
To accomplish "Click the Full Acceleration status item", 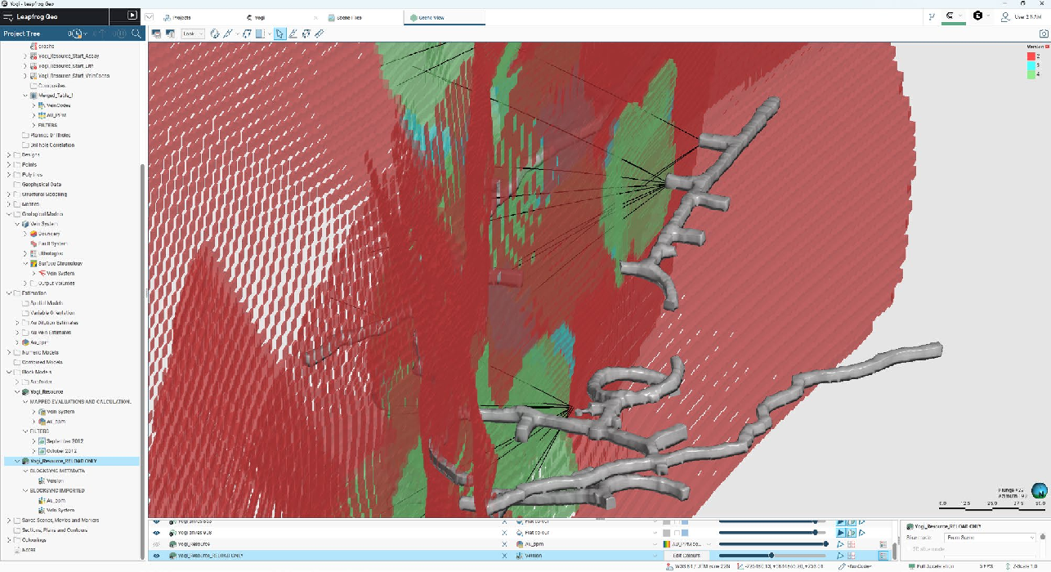I will [932, 566].
